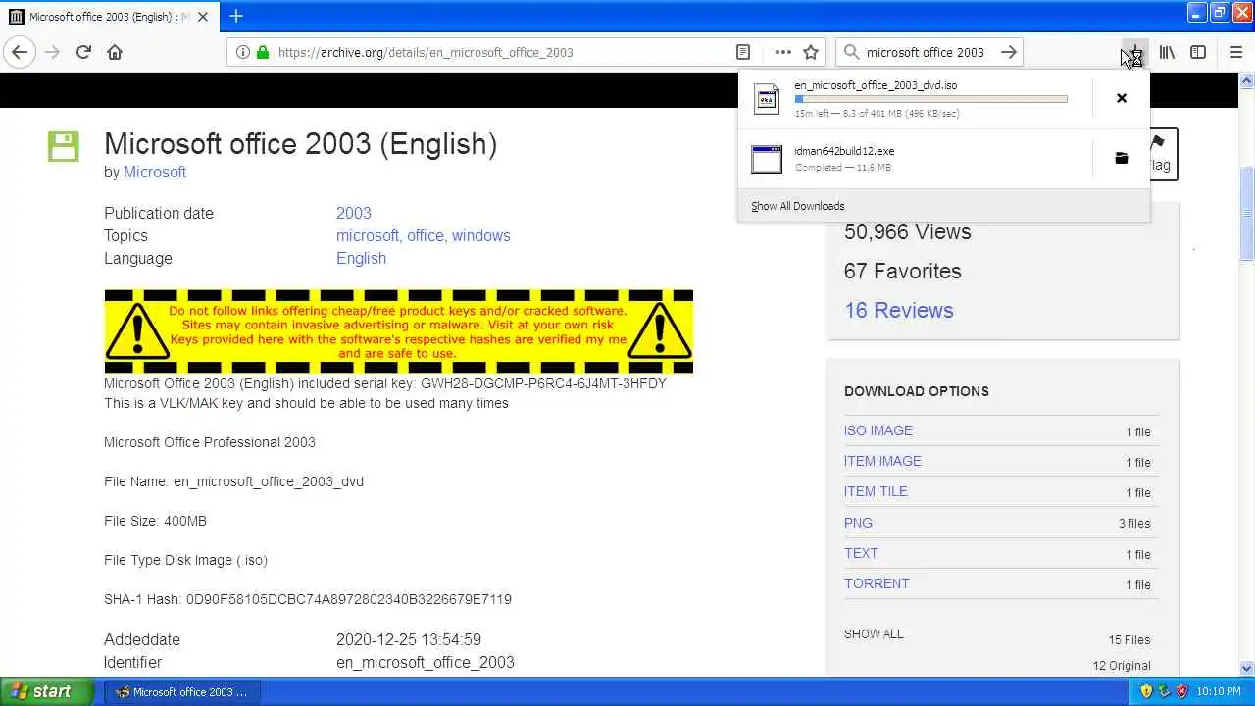Click the serial key text line
The width and height of the screenshot is (1255, 706).
tap(385, 383)
